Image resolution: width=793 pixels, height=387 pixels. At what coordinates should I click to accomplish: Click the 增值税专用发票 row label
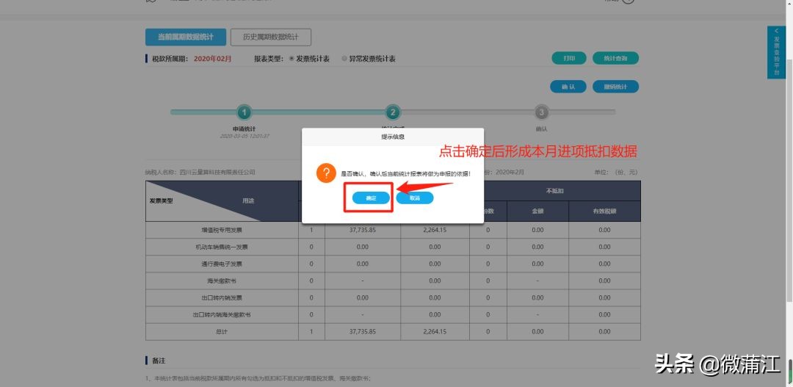tap(222, 230)
